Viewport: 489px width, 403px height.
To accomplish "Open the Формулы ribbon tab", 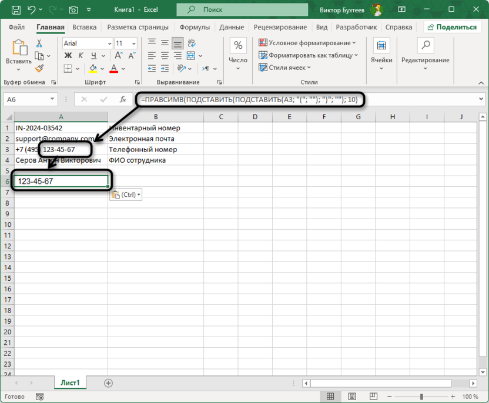I will (x=195, y=27).
